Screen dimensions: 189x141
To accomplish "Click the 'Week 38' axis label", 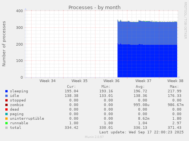I will coord(175,81).
